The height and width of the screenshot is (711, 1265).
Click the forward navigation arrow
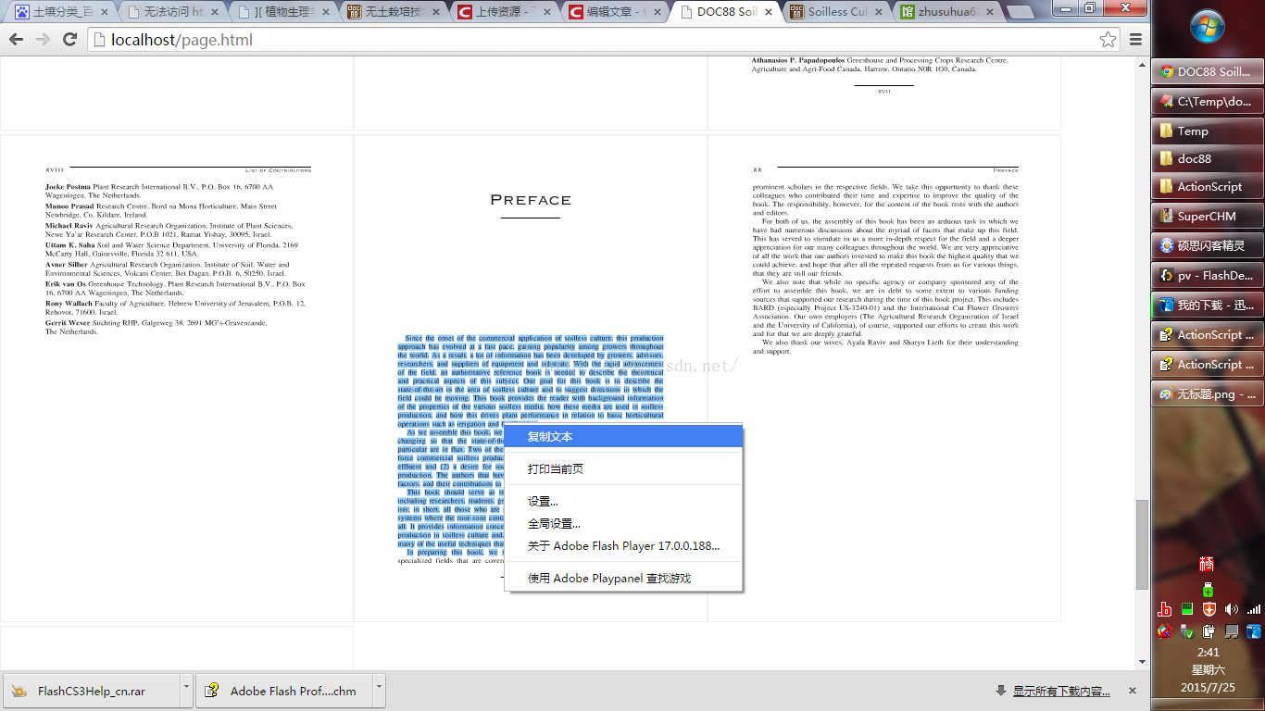click(43, 40)
